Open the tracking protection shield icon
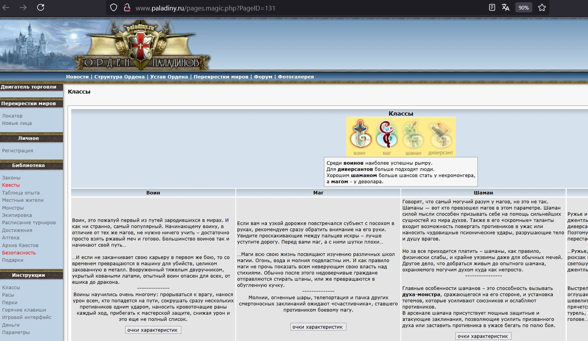 pos(114,8)
